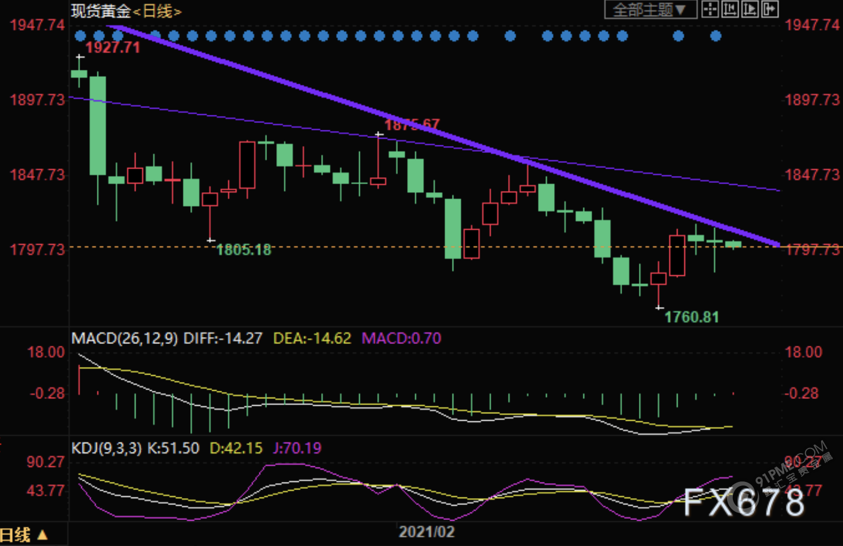
Task: Click the expand panel arrow icon
Action: (x=770, y=9)
